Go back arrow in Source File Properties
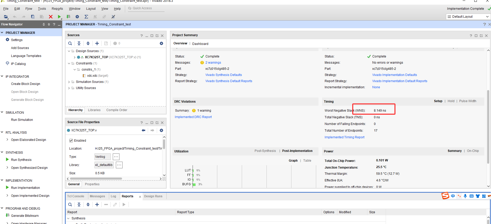The height and width of the screenshot is (224, 491). point(143,130)
